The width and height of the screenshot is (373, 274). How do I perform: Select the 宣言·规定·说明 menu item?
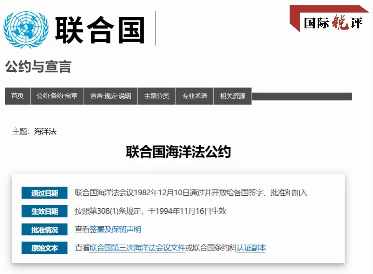[111, 96]
